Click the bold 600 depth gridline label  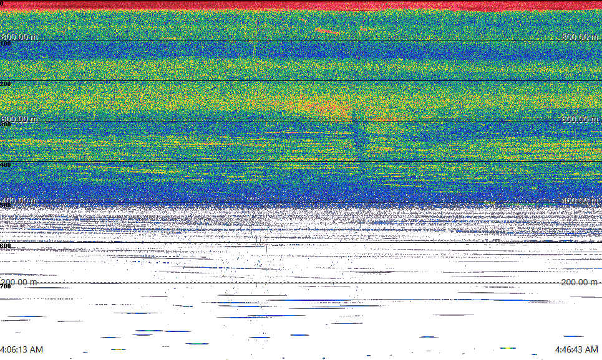coord(6,246)
